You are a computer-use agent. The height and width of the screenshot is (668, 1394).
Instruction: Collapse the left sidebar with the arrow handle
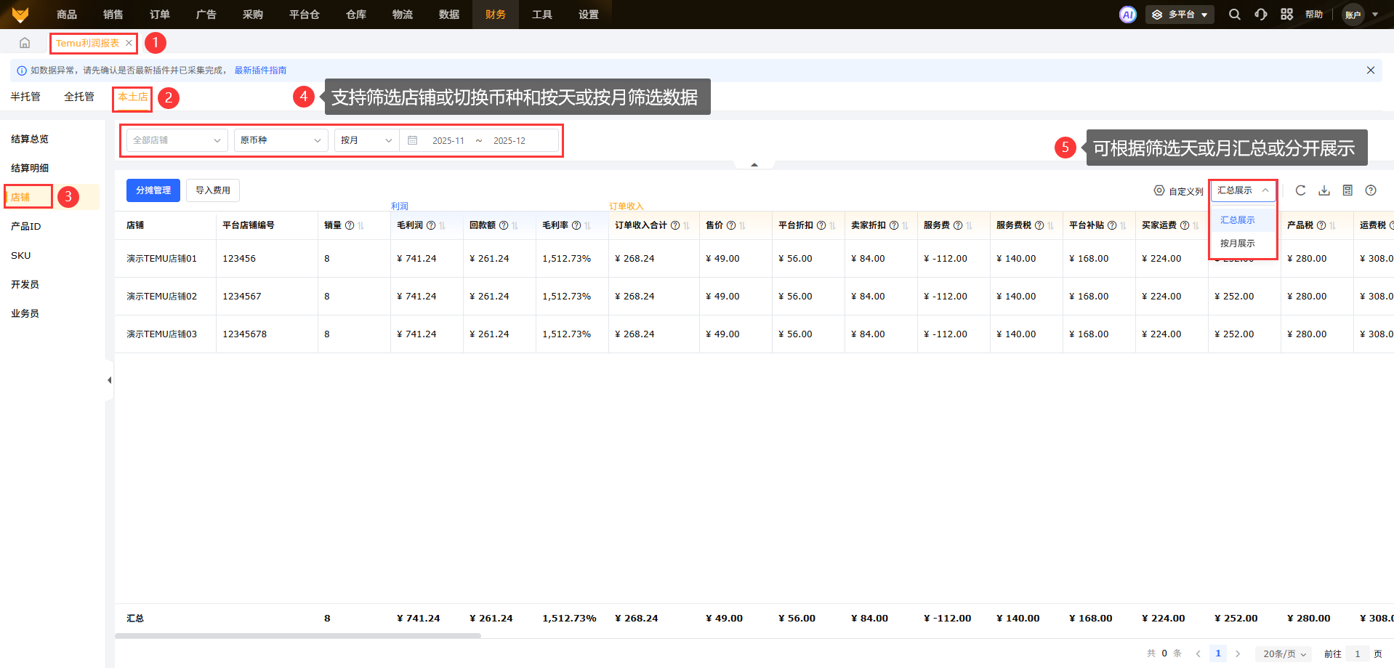coord(109,380)
